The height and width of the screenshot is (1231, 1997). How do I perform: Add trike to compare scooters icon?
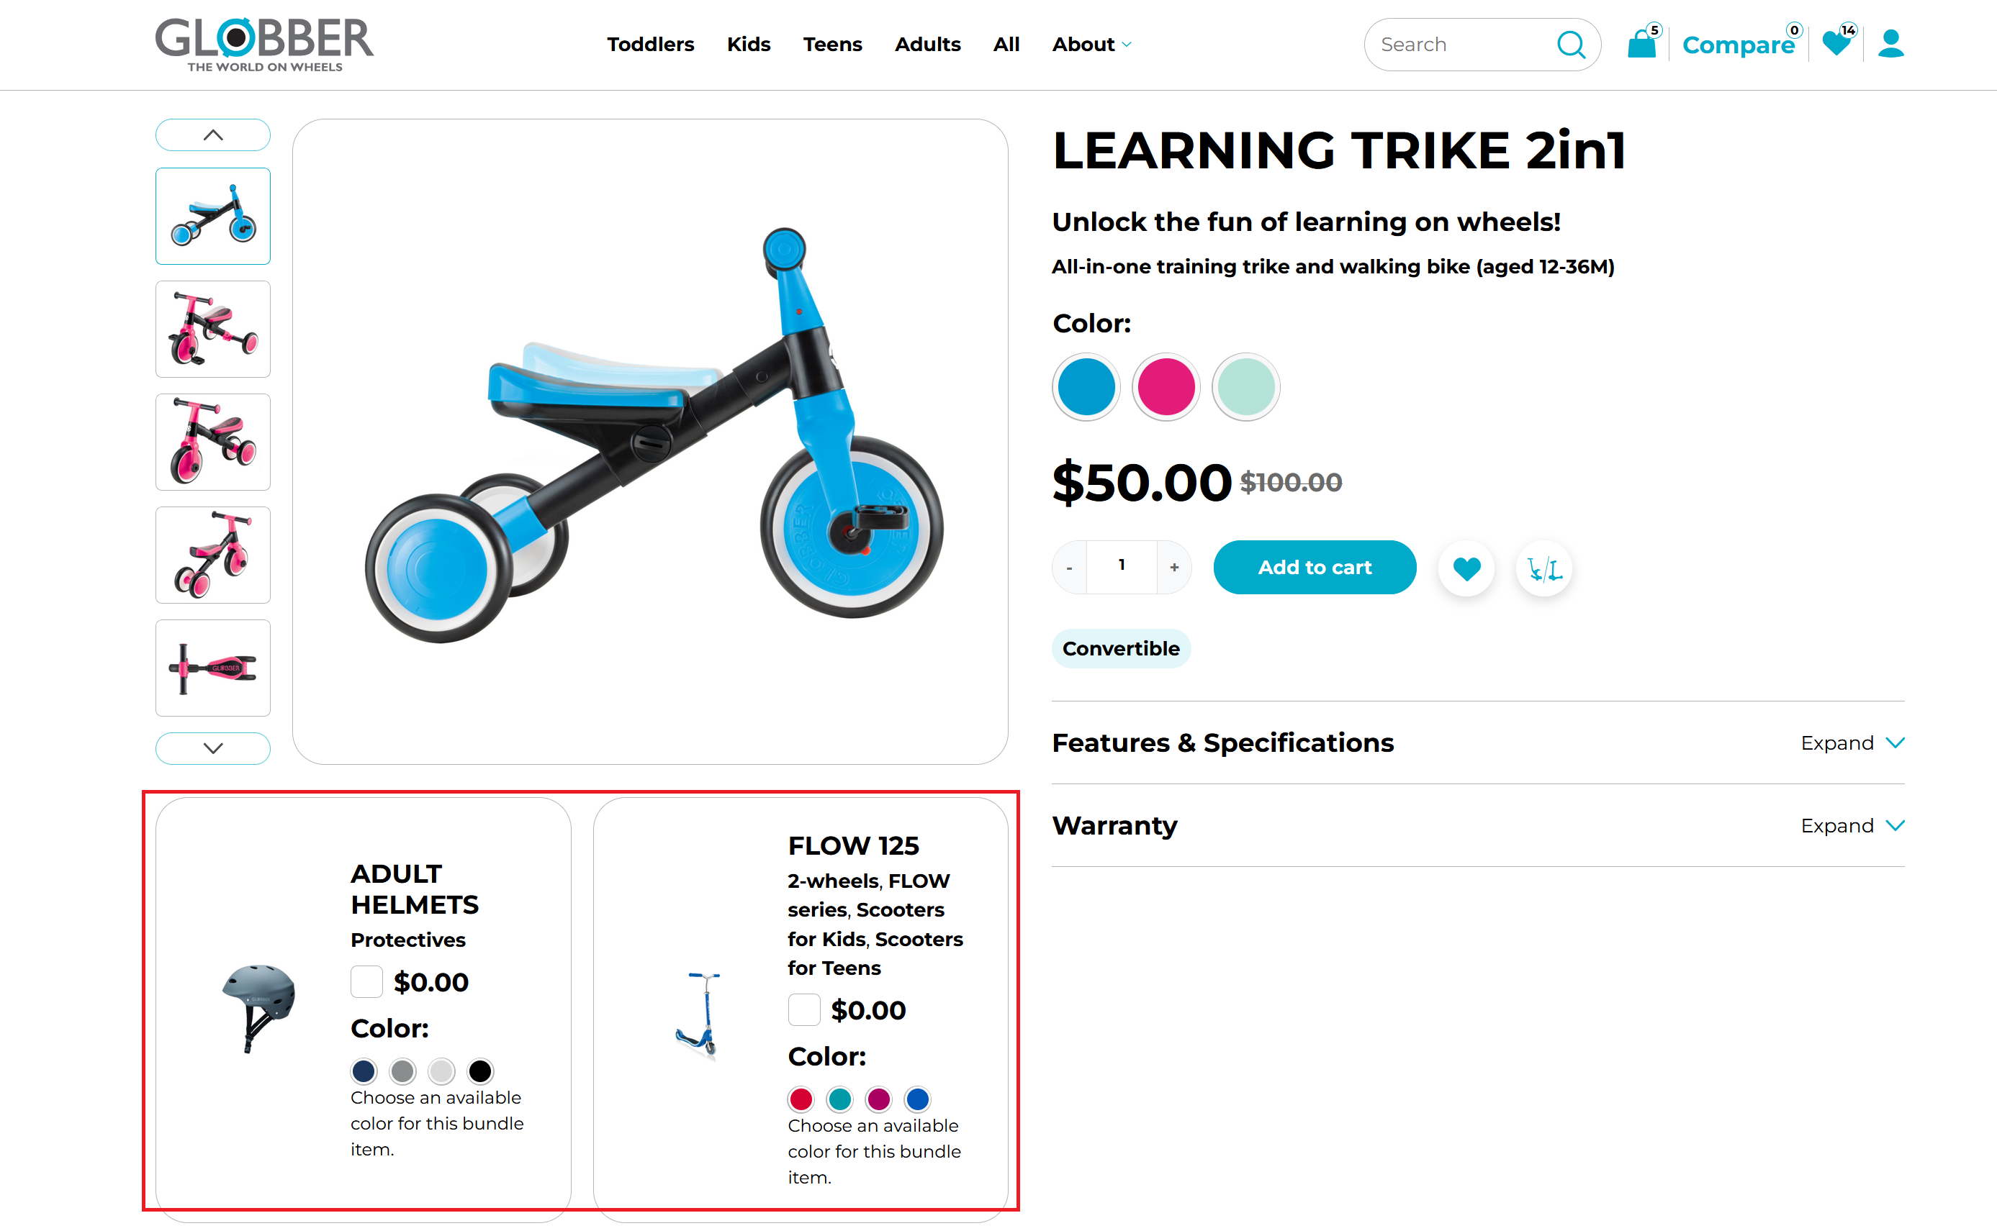[1544, 568]
